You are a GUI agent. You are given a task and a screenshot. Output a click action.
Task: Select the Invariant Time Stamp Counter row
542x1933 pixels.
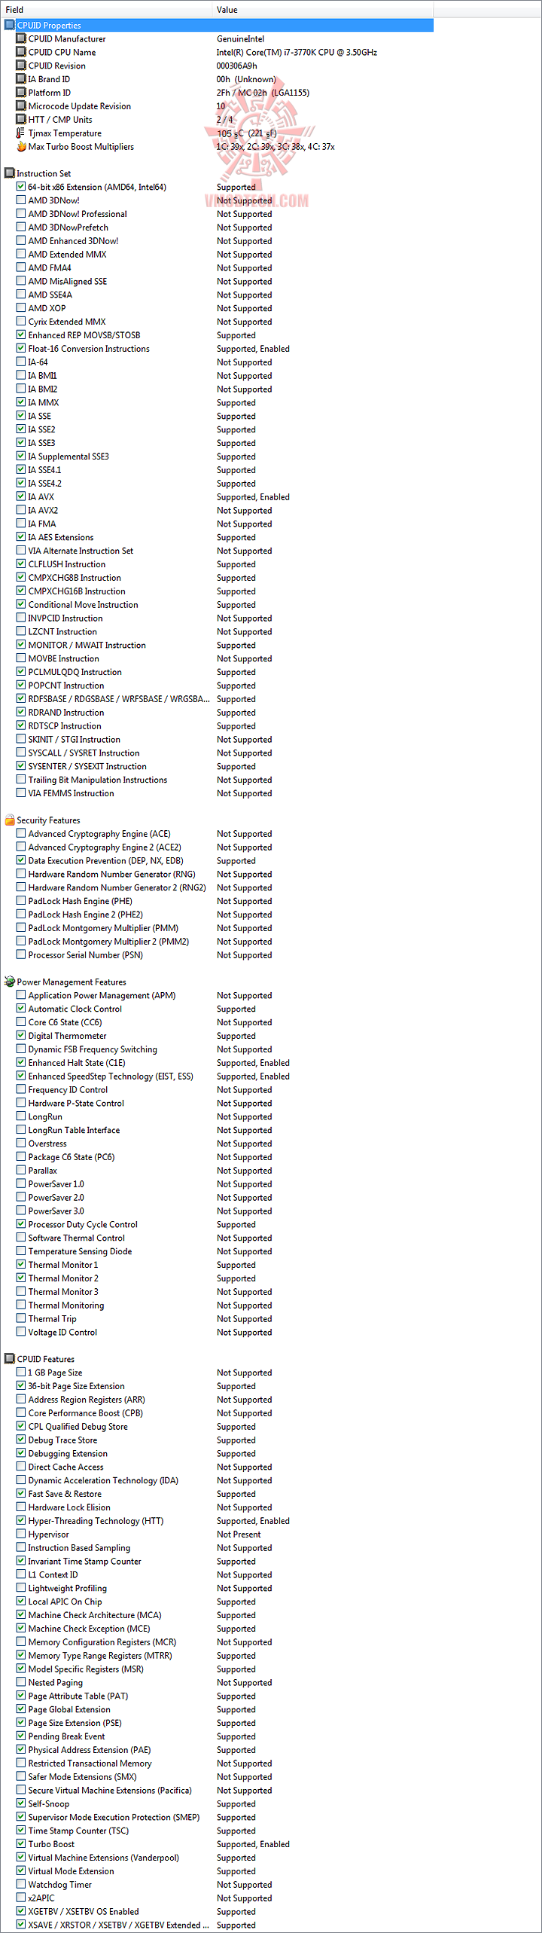[x=218, y=1562]
